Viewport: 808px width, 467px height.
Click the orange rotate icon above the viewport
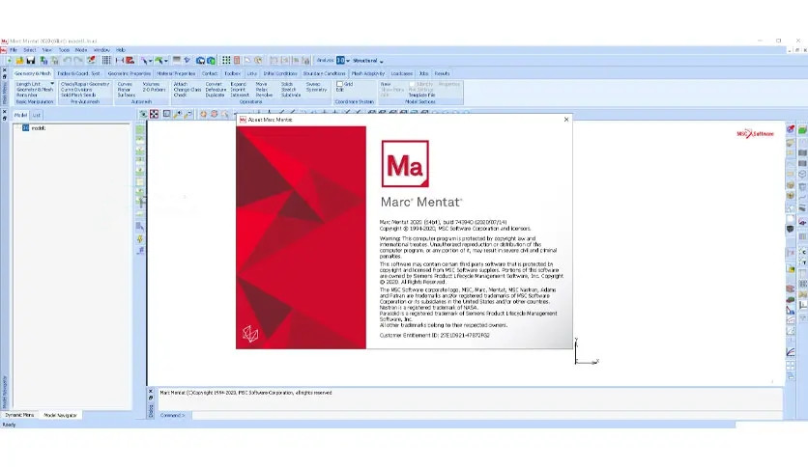pyautogui.click(x=203, y=114)
